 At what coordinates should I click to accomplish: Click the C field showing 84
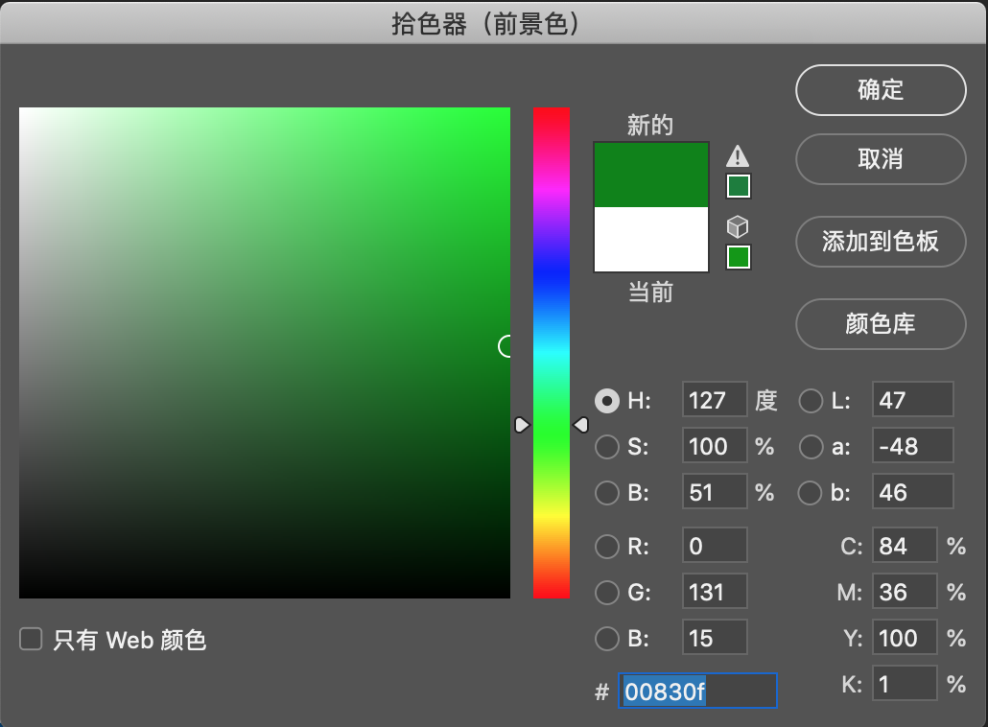pyautogui.click(x=905, y=545)
